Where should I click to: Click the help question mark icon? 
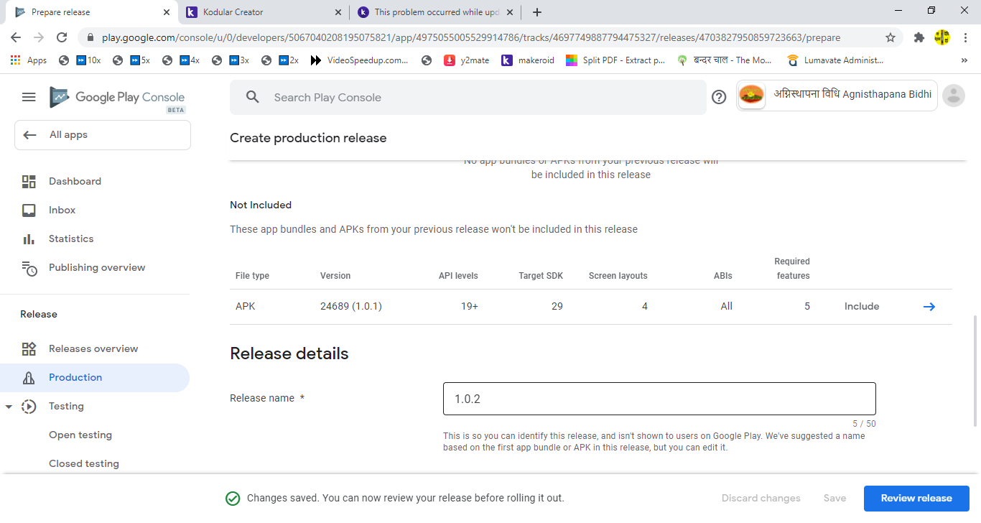(x=719, y=97)
